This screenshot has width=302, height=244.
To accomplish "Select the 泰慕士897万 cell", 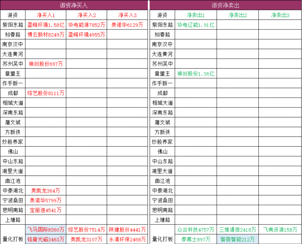I will [x=196, y=239].
